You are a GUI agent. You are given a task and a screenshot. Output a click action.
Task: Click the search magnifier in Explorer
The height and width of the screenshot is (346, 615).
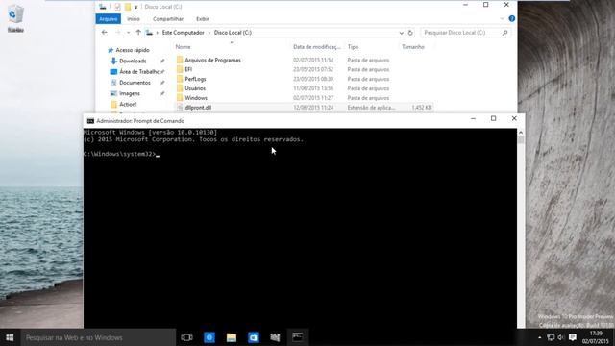(505, 33)
